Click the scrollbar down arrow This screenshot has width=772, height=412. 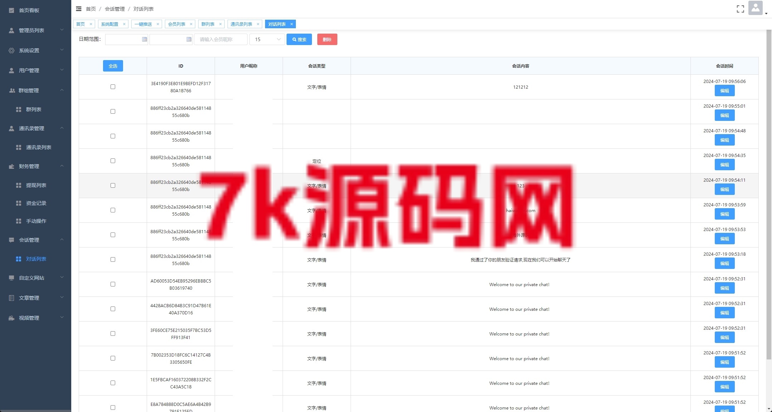point(769,409)
